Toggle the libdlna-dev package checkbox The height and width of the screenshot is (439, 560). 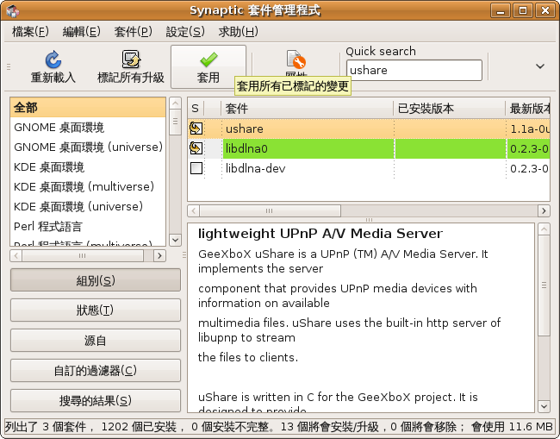[196, 168]
